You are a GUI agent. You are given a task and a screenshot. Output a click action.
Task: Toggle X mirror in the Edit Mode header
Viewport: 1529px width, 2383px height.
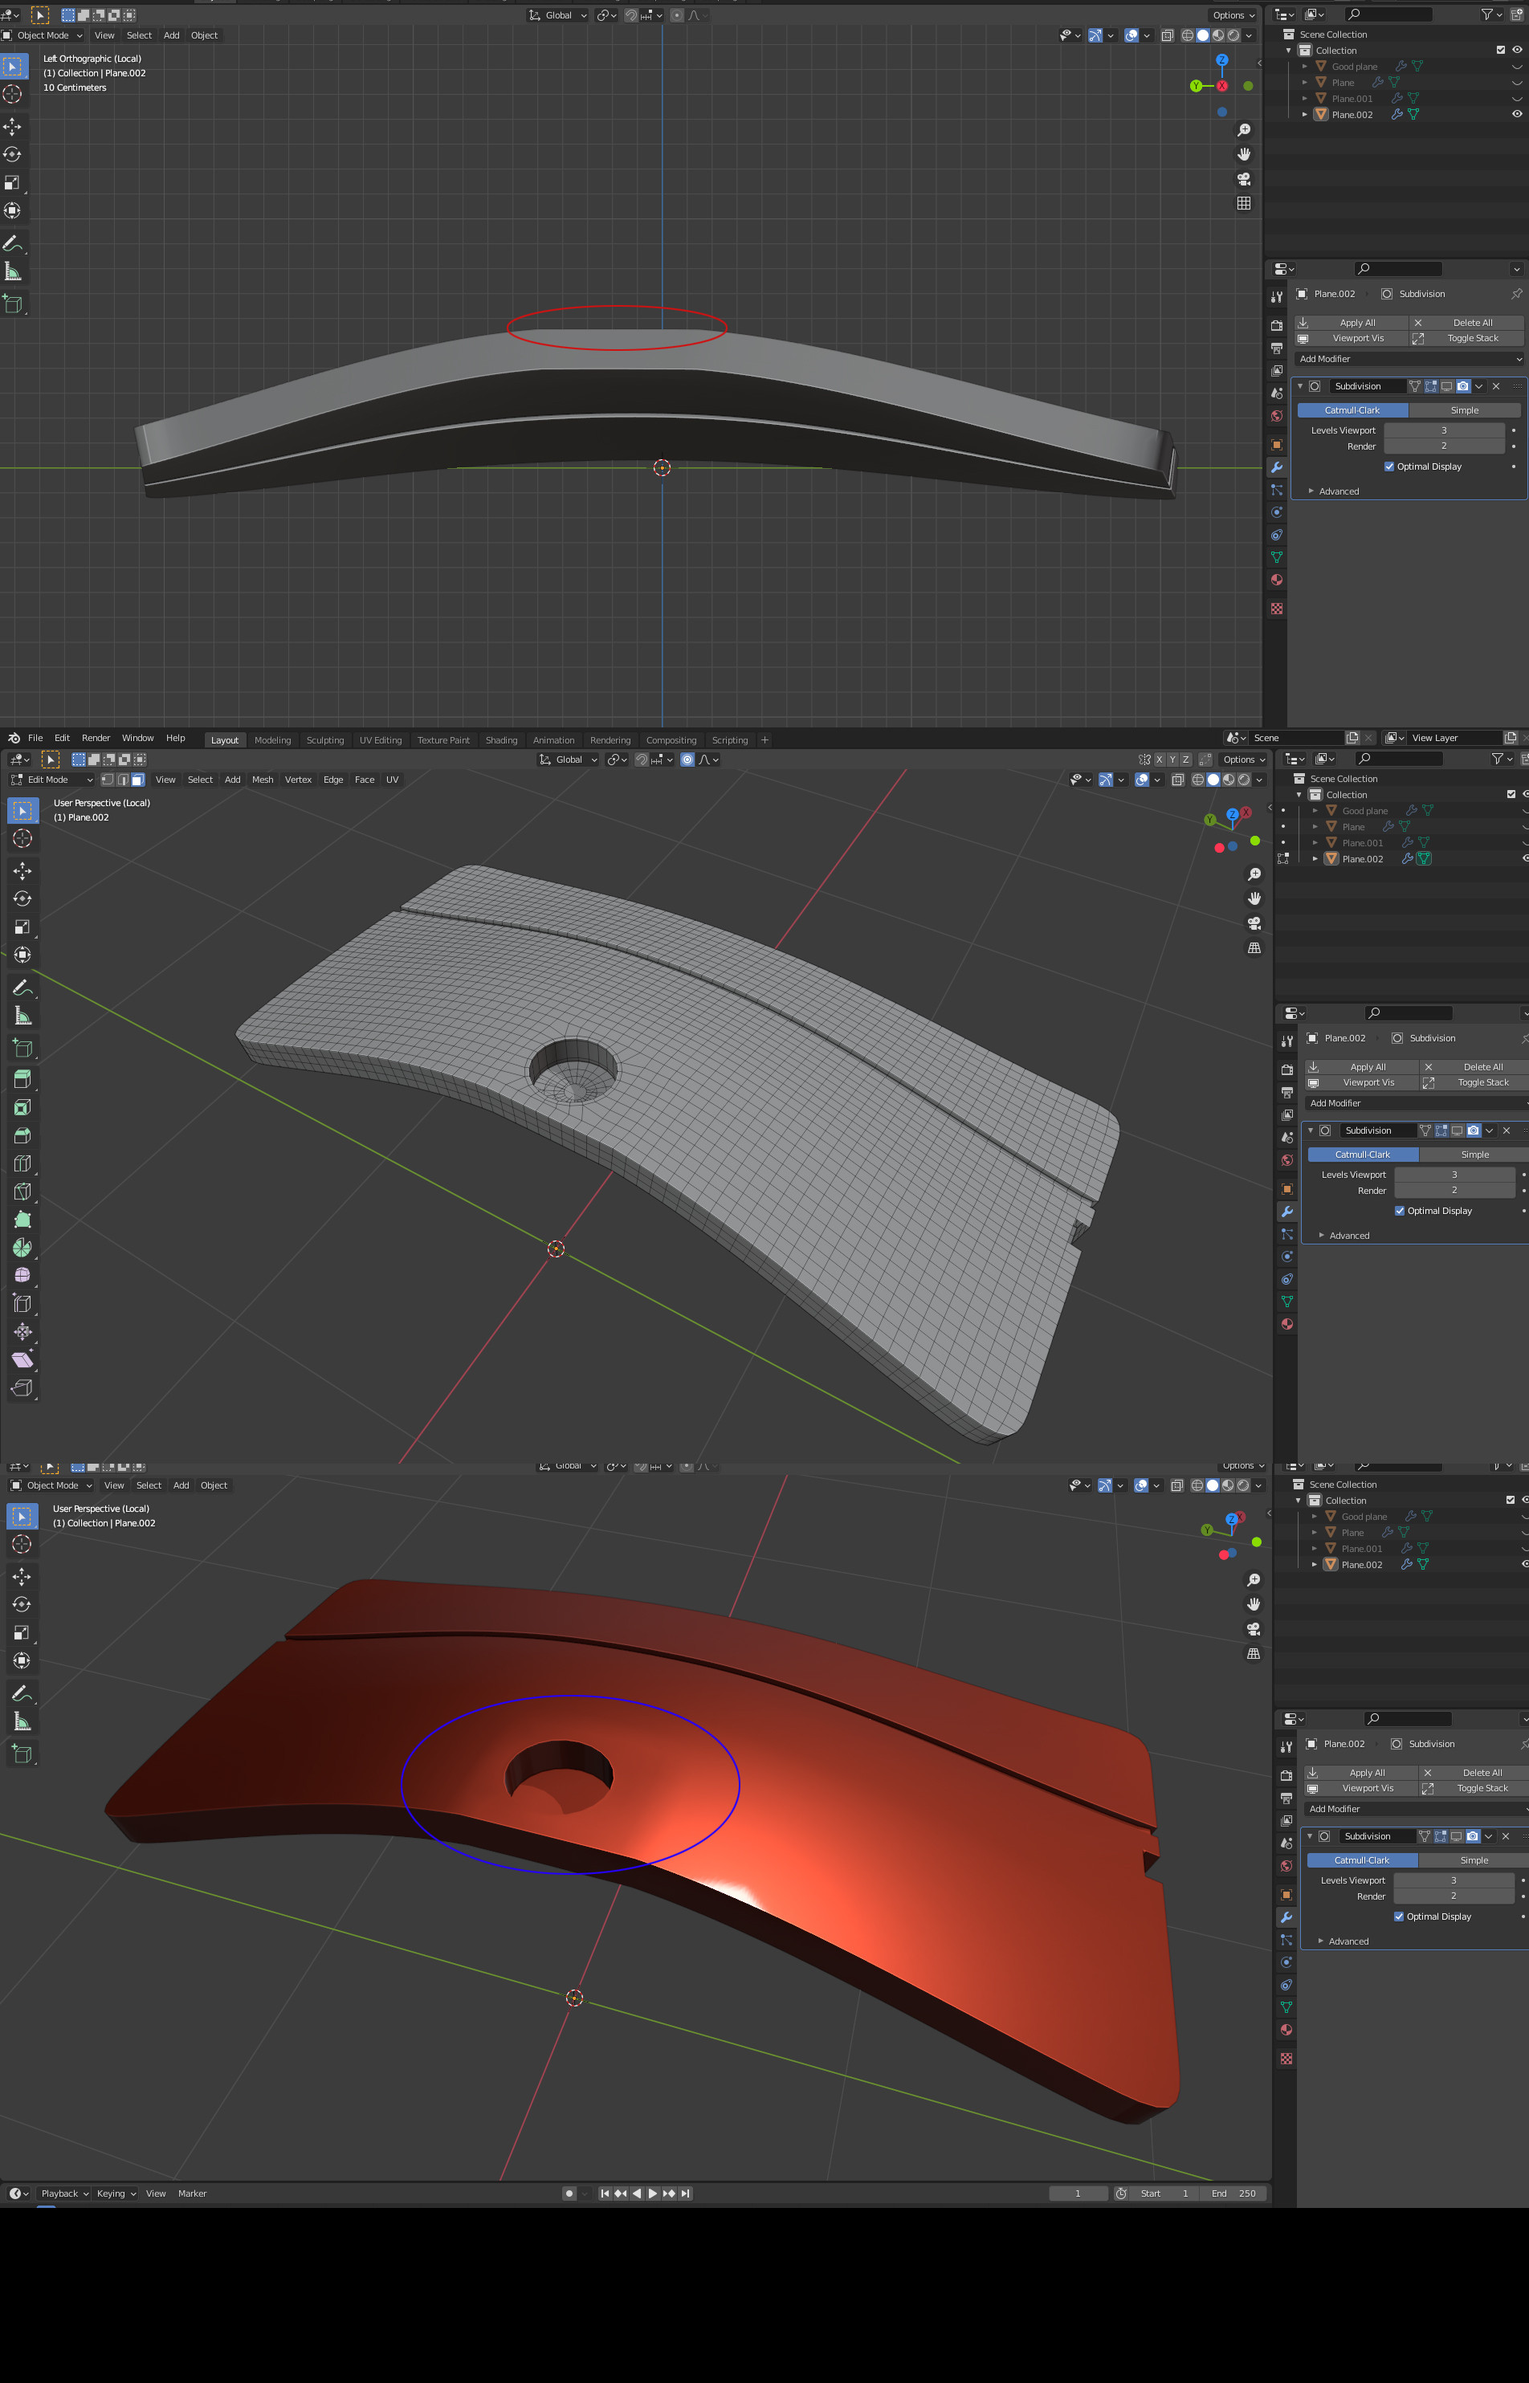1159,760
